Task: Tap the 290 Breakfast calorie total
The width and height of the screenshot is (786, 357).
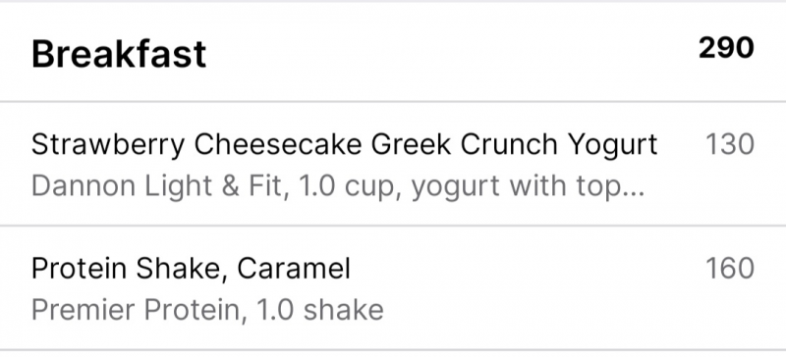Action: tap(726, 49)
